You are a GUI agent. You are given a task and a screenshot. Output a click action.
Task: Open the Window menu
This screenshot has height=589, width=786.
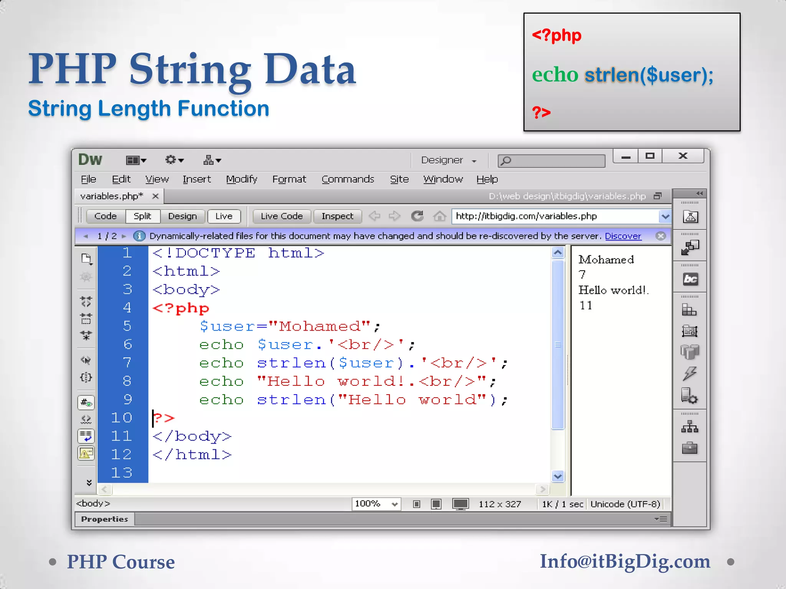pos(443,179)
